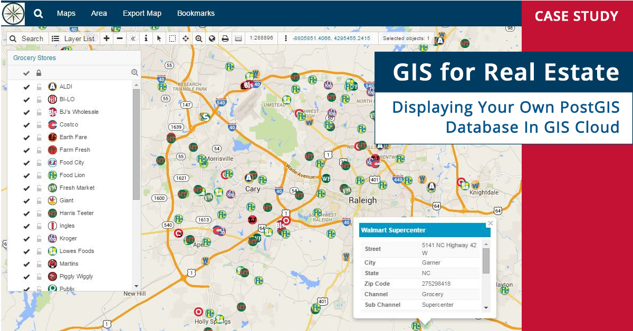Zoom out with the minus tool
This screenshot has width=633, height=331.
click(x=120, y=38)
